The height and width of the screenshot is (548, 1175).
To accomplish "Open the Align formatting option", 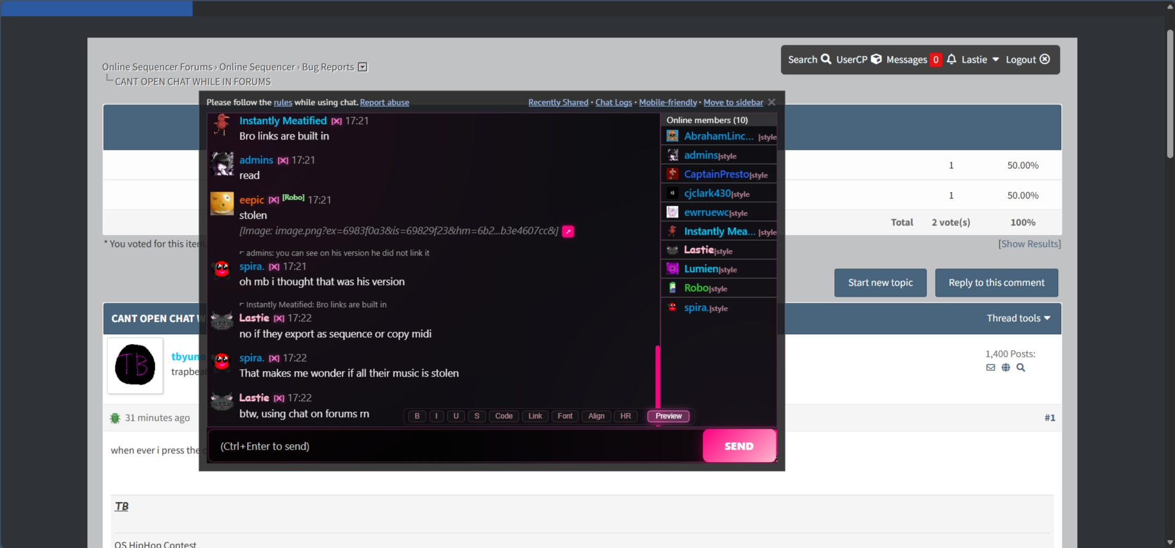I will point(596,416).
